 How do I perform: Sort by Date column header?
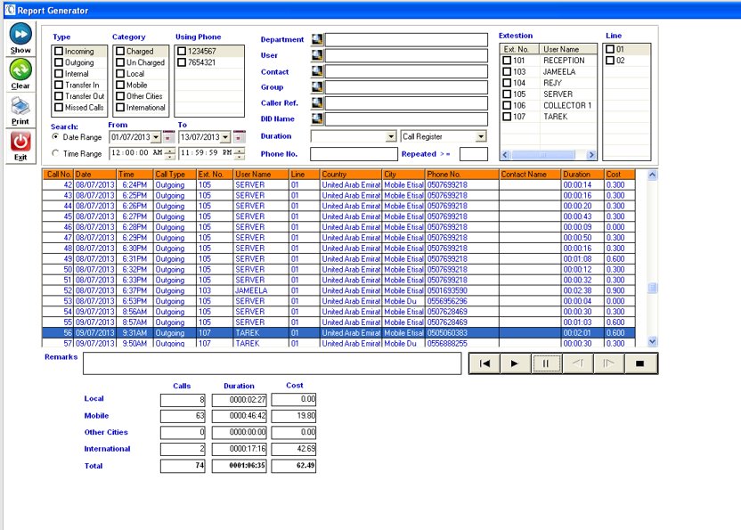95,175
